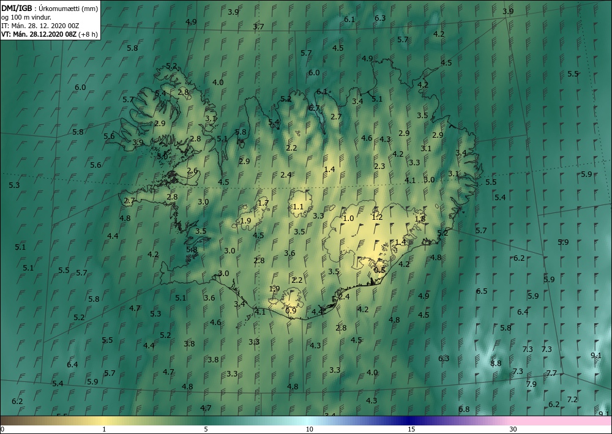The width and height of the screenshot is (612, 434).
Task: Click the init time "IT: Mán. 28. 12. 2020 00Z"
Action: (x=40, y=26)
